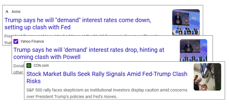Click the Axios article thumbnail image
The width and height of the screenshot is (229, 105).
coord(186,22)
